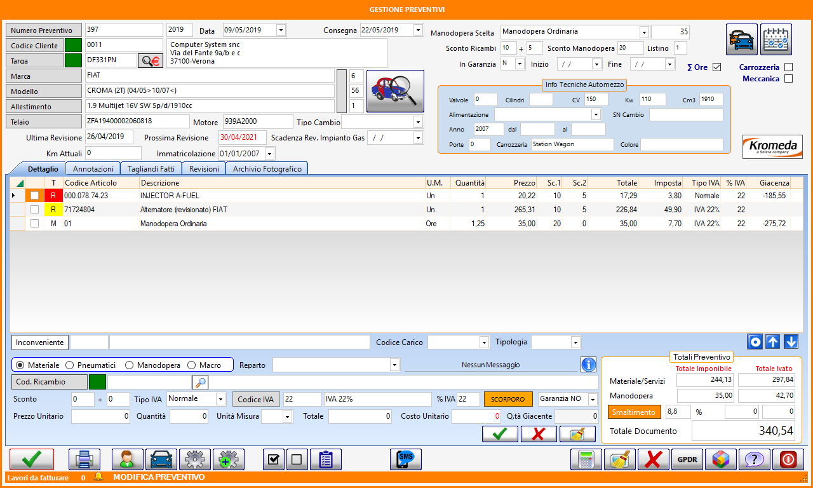Click the Codice IVA button

pyautogui.click(x=256, y=399)
